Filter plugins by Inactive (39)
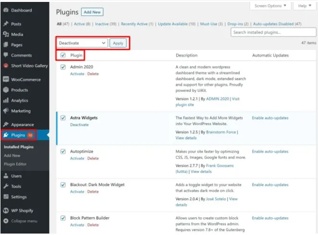This screenshot has width=318, height=235. pos(105,24)
